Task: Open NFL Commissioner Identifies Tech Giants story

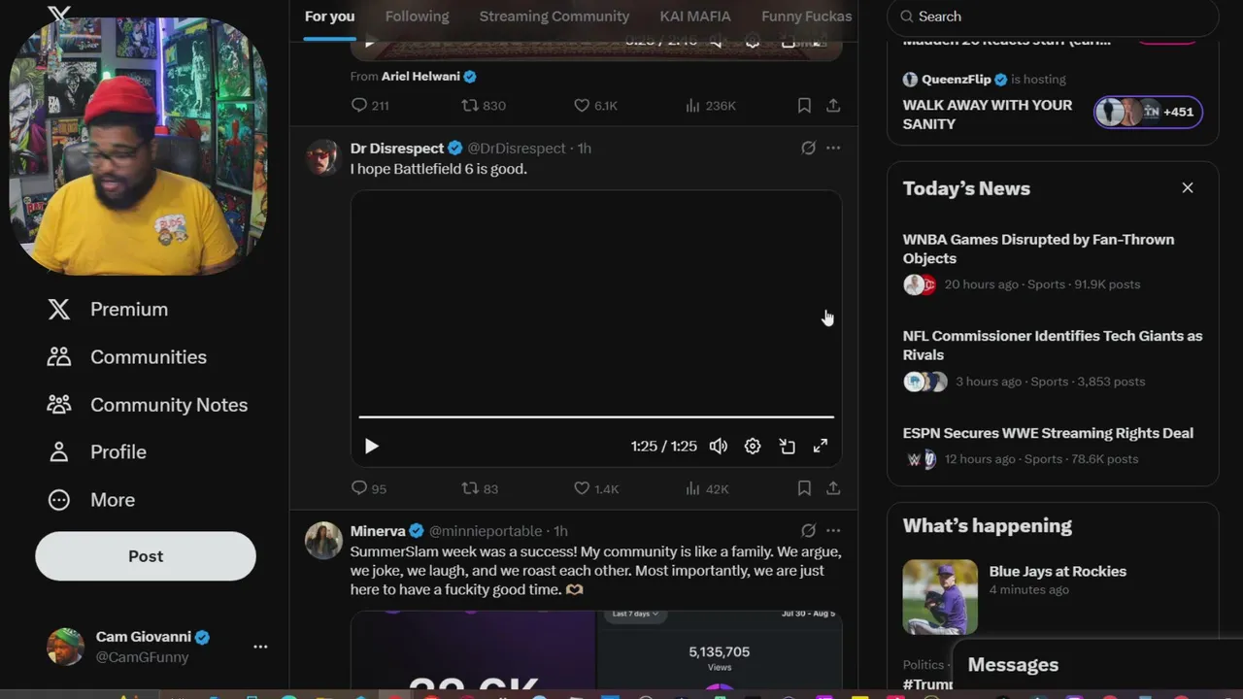Action: (1053, 358)
